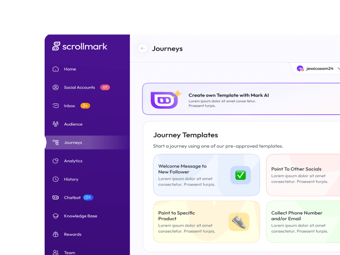Click the 03 badge beside Chatbot
This screenshot has width=340, height=255.
click(88, 198)
